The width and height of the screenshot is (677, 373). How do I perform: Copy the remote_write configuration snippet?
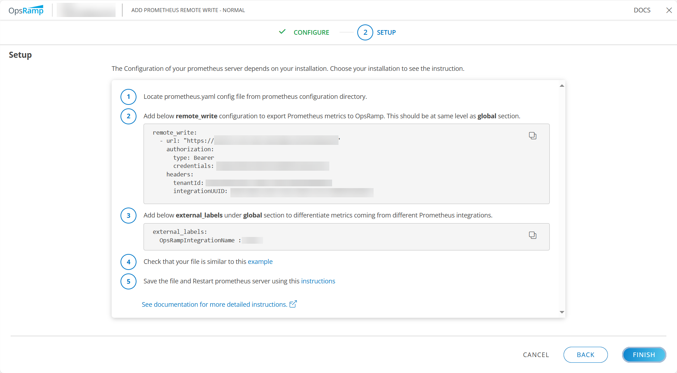tap(532, 136)
